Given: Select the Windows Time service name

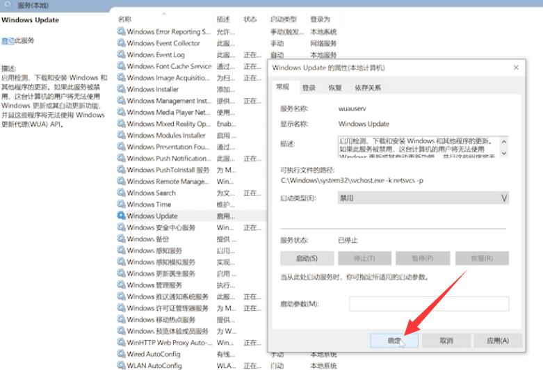Looking at the screenshot, I should (149, 204).
